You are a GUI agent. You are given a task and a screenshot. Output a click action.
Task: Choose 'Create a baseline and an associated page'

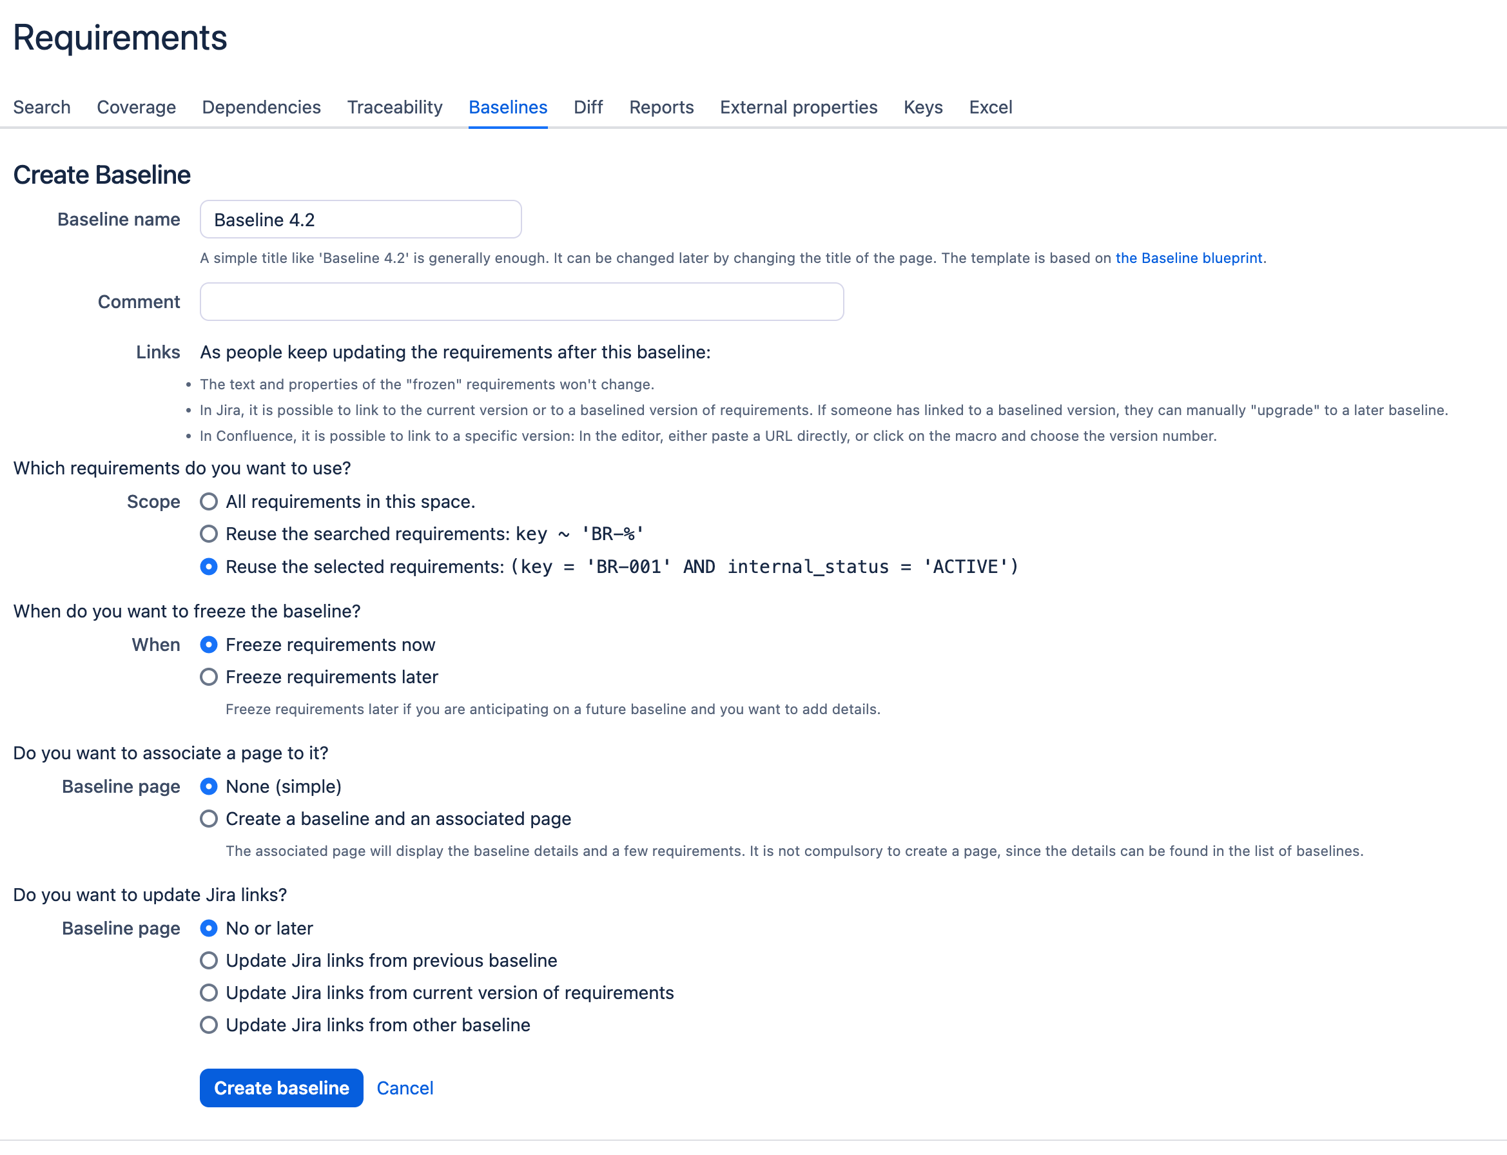(208, 819)
